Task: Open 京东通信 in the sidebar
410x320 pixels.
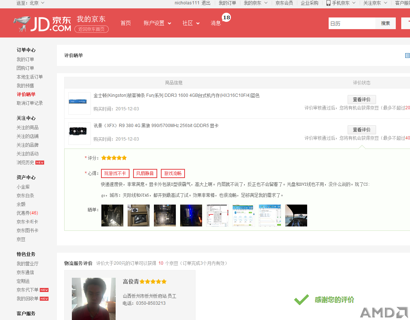Action: click(x=26, y=273)
